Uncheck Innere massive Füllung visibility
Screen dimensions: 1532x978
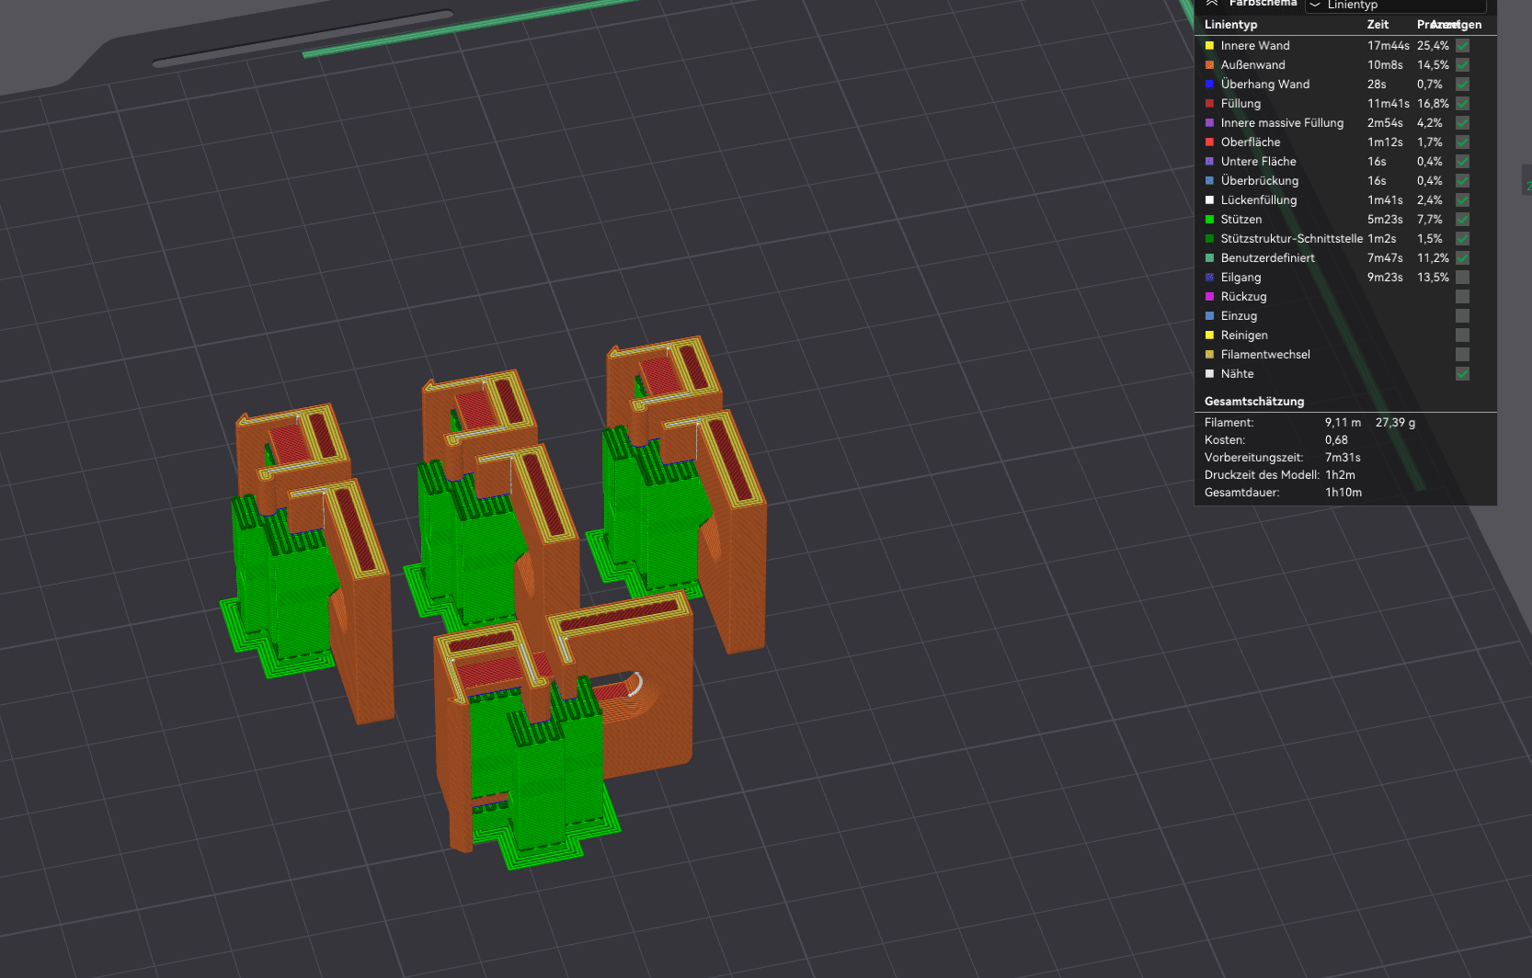click(1462, 122)
